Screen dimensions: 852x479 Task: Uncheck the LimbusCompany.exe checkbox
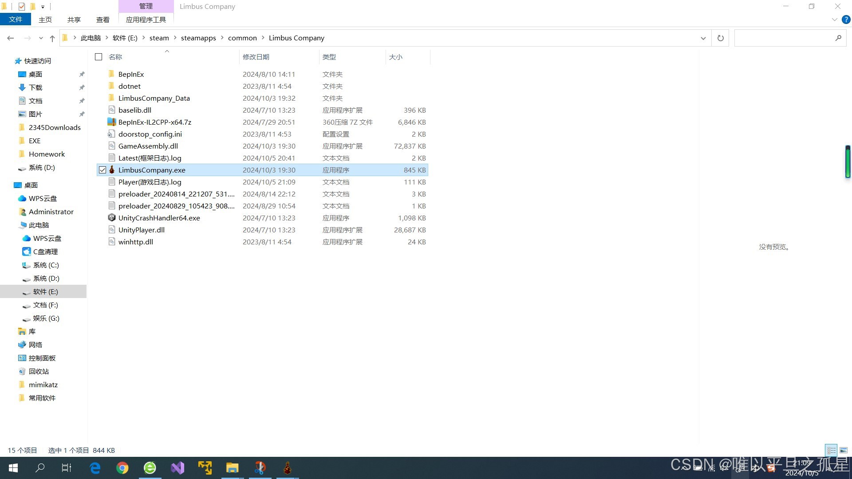103,170
